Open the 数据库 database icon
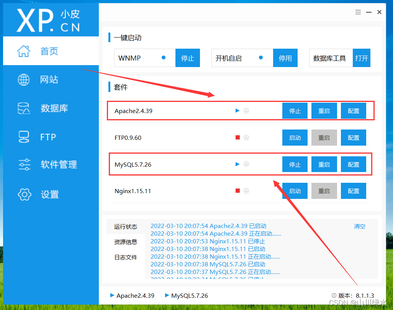Image resolution: width=393 pixels, height=310 pixels. tap(24, 108)
